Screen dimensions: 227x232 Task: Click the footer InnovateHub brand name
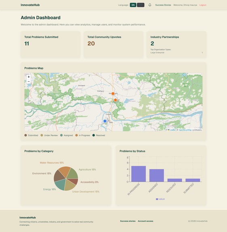[x=28, y=217]
